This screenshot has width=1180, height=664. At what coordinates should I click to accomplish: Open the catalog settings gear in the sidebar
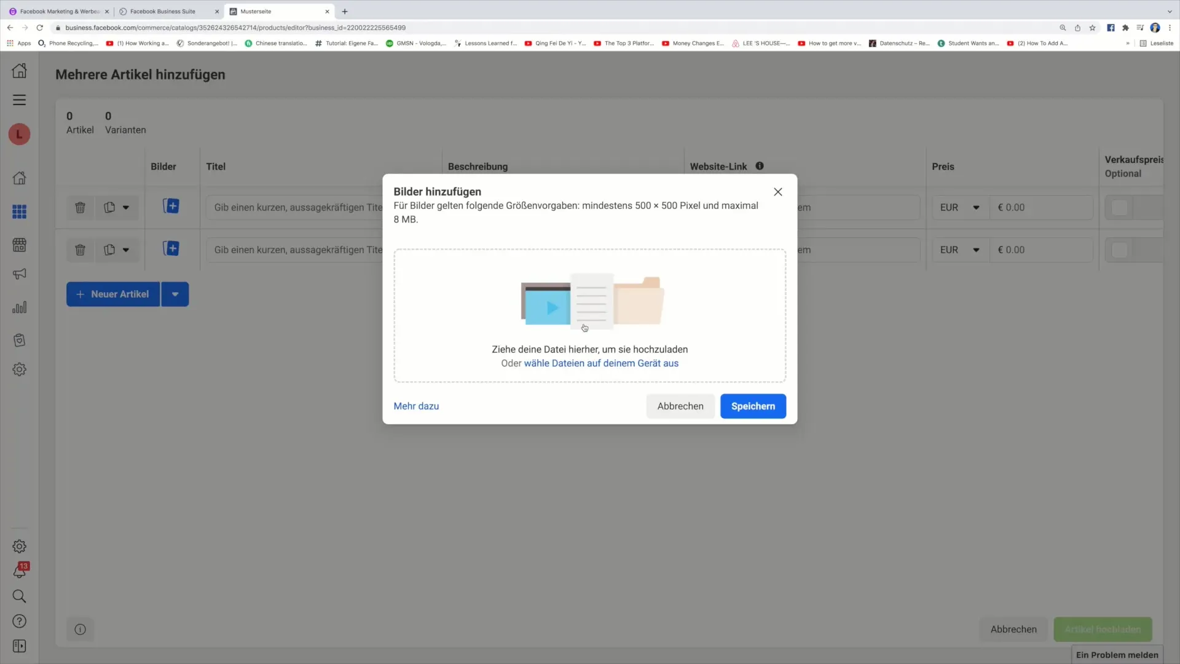pyautogui.click(x=19, y=370)
